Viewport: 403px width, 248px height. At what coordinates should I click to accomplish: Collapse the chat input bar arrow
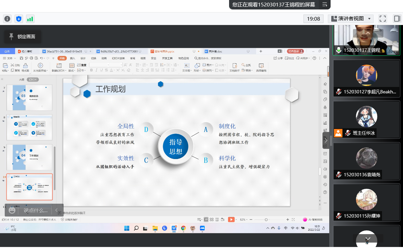tap(57, 210)
